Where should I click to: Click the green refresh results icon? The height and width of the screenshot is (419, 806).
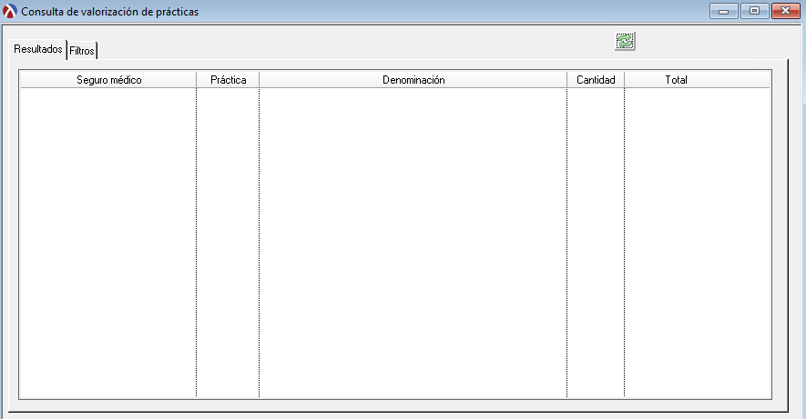point(625,41)
